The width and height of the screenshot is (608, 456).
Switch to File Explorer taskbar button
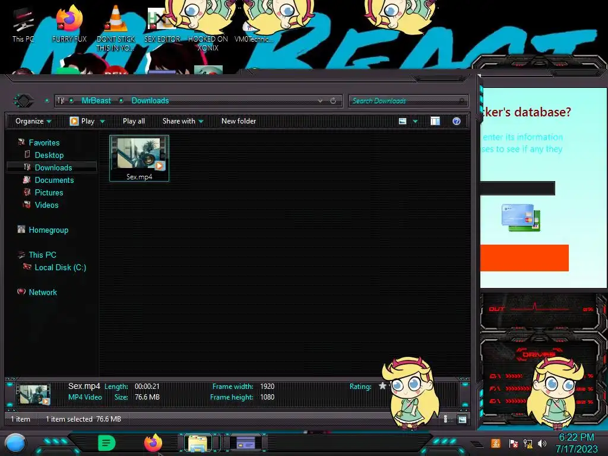(198, 443)
